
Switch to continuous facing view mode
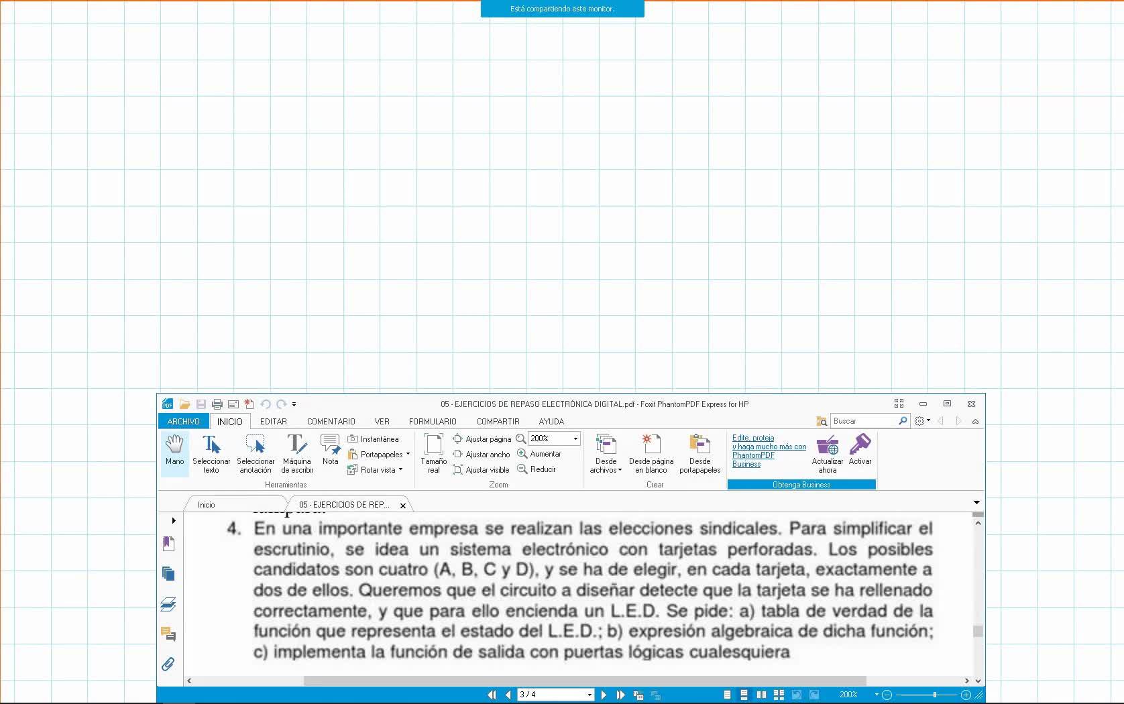click(779, 695)
